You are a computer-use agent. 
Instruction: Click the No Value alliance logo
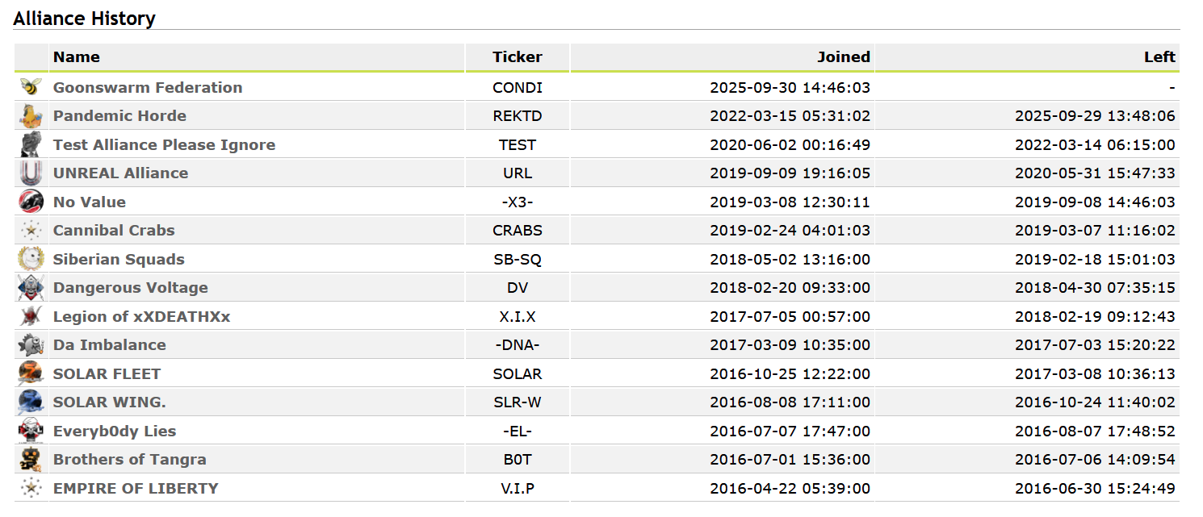click(31, 202)
